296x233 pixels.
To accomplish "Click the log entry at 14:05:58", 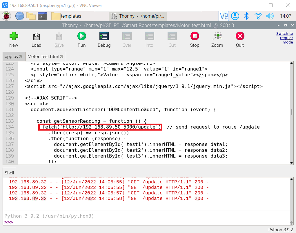I will click(x=109, y=198).
